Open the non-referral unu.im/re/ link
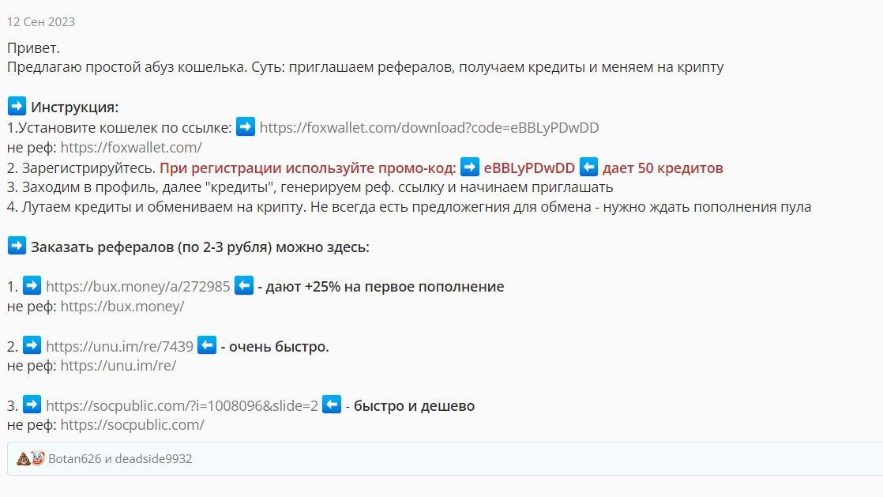Image resolution: width=883 pixels, height=497 pixels. [118, 366]
